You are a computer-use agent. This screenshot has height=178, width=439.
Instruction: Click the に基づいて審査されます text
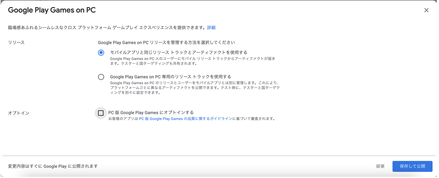pos(254,119)
